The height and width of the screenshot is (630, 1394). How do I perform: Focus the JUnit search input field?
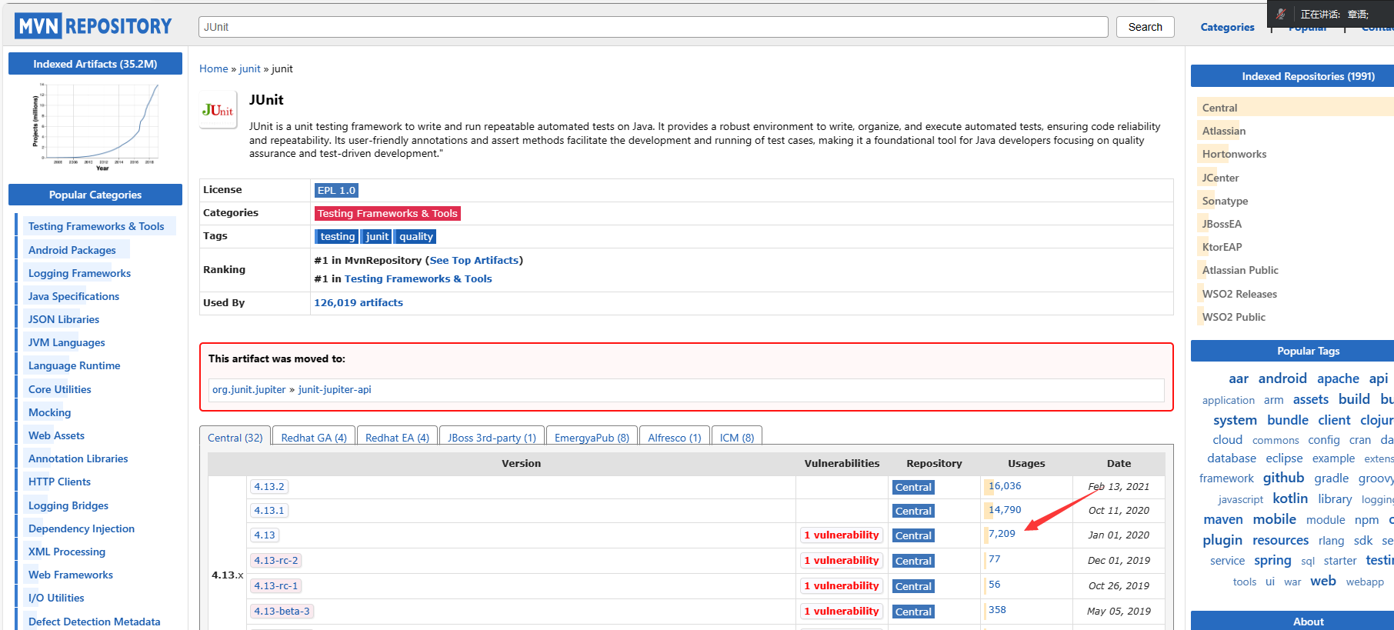[x=653, y=27]
